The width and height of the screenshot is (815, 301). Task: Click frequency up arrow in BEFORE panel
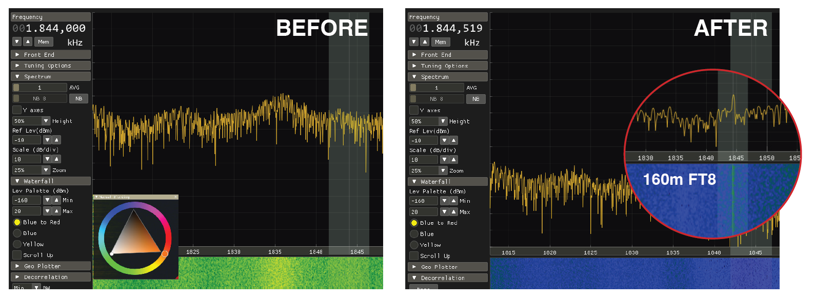click(x=28, y=41)
